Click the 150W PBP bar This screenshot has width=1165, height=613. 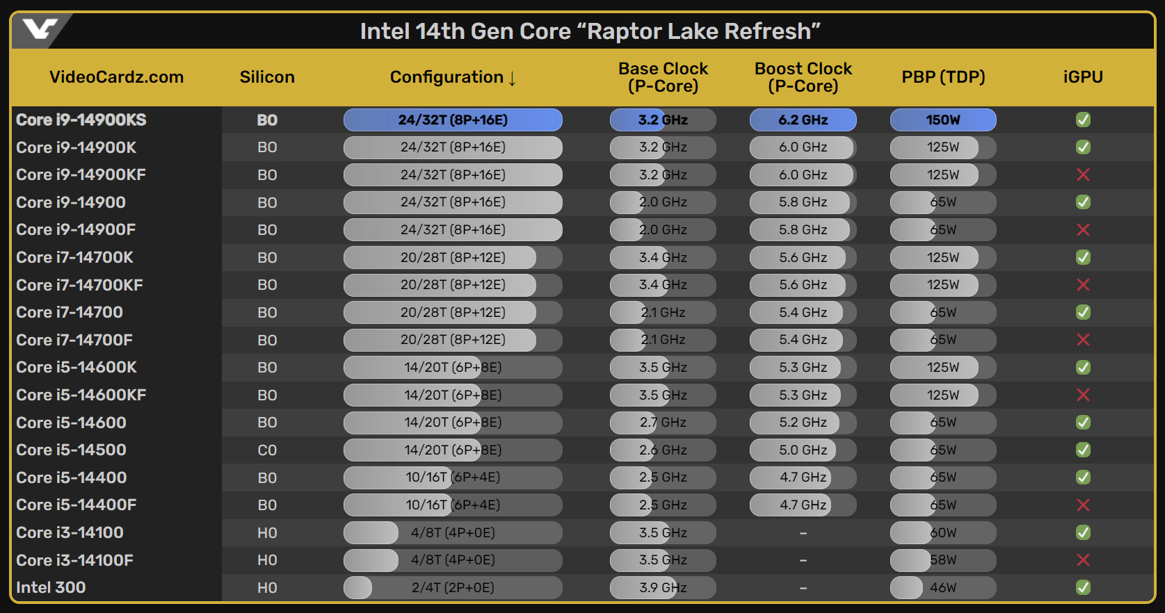(x=943, y=120)
